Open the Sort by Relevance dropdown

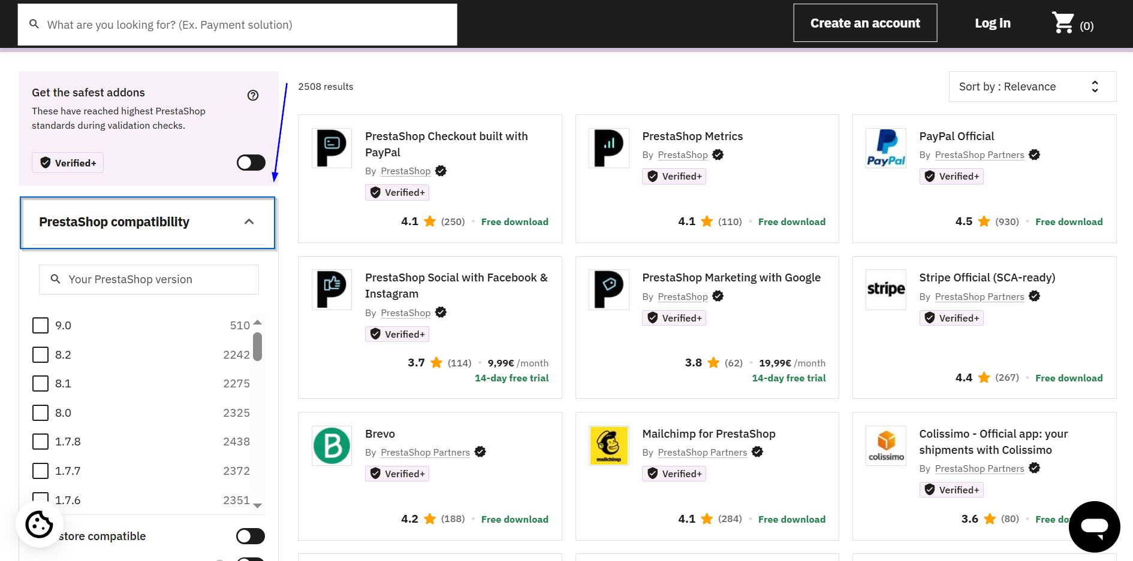point(1032,87)
